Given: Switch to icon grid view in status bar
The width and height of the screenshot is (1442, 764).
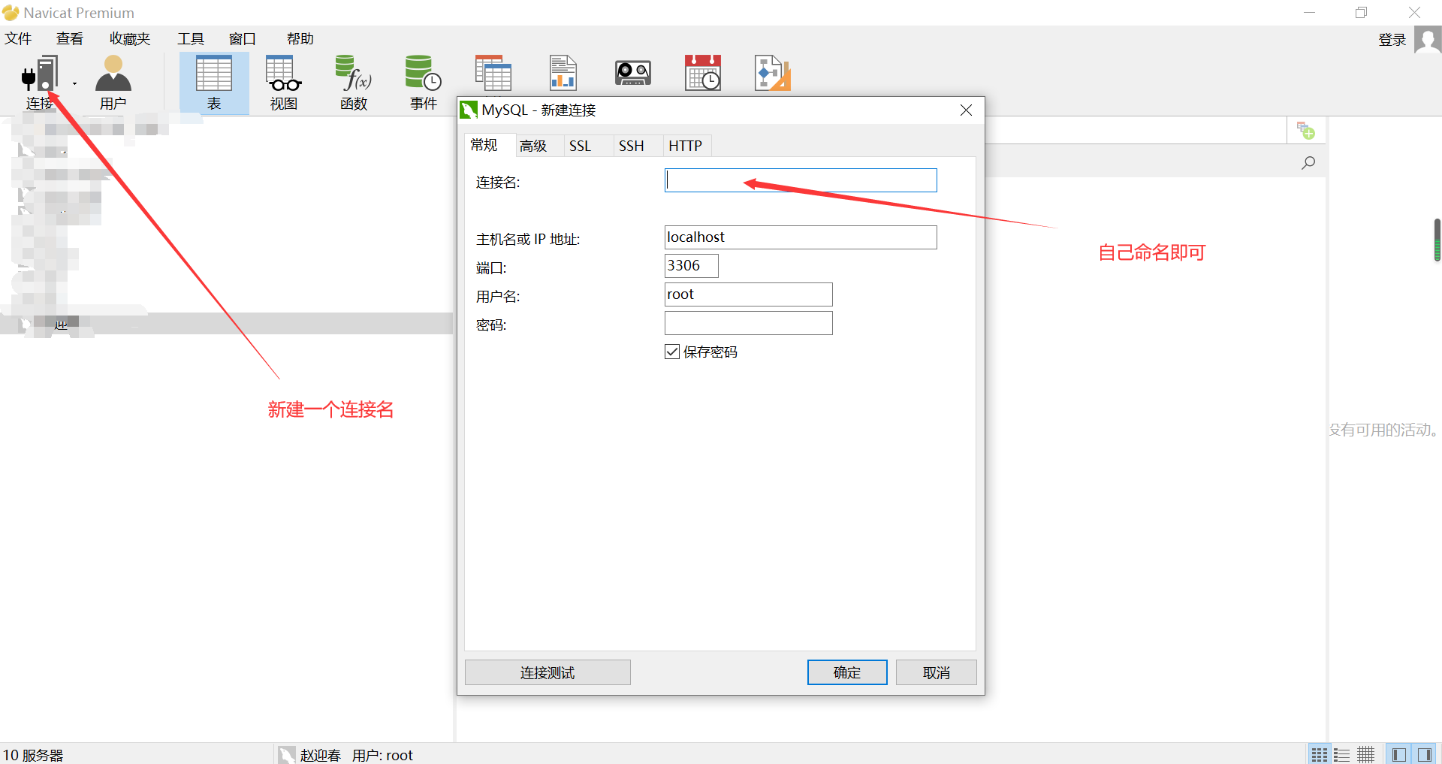Looking at the screenshot, I should click(x=1320, y=754).
